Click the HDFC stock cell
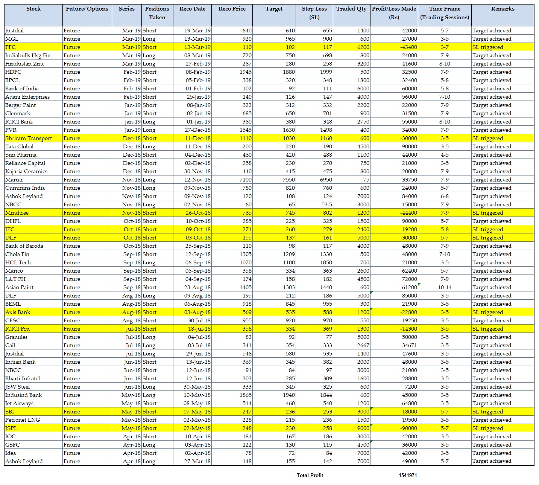539x485 pixels. pos(33,72)
